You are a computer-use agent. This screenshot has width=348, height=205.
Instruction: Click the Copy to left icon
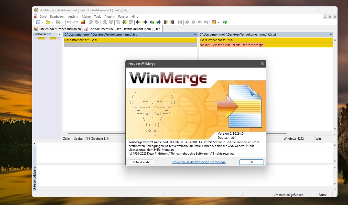[145, 22]
